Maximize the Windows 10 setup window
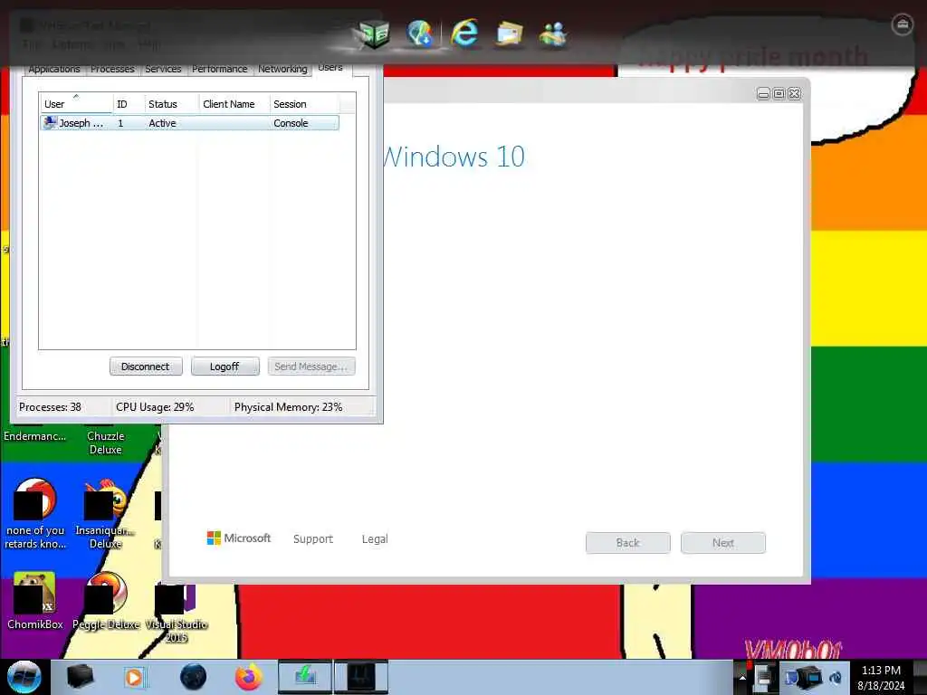Screen dimensions: 927x695 (x=779, y=94)
